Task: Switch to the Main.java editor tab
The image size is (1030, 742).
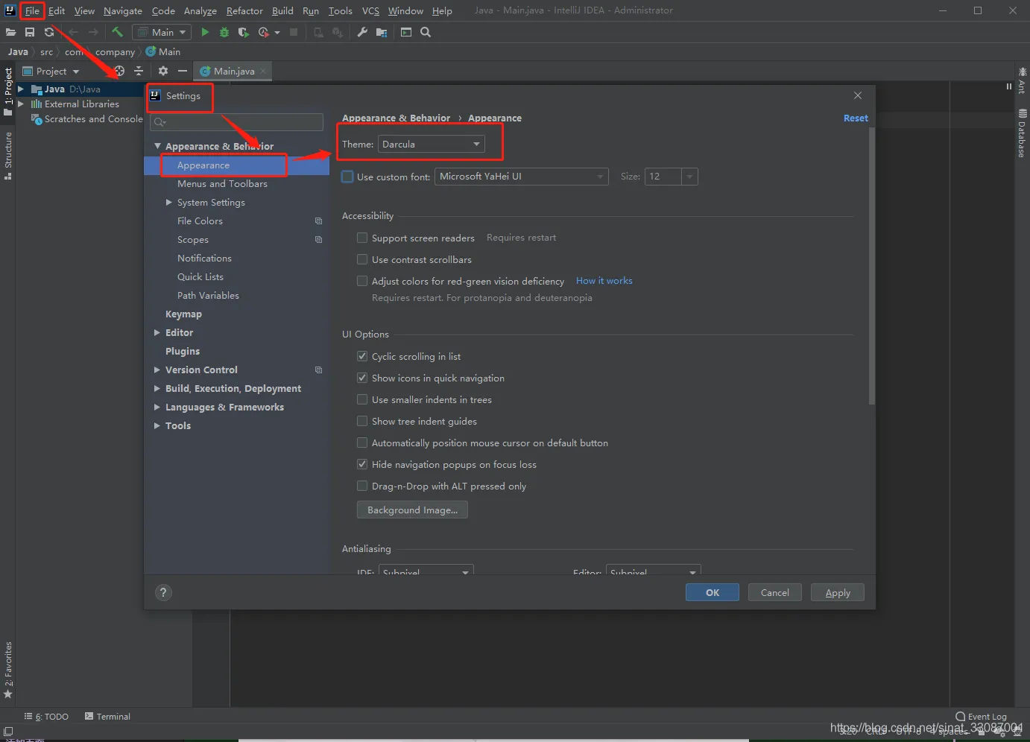Action: (x=232, y=71)
